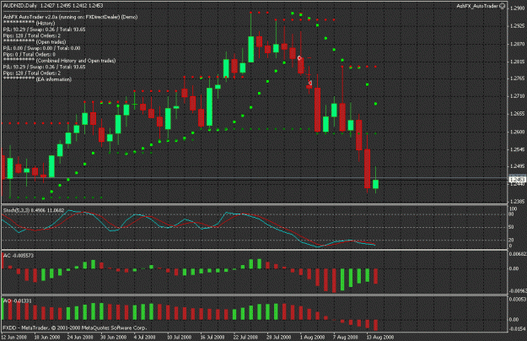
Task: Click the 12 Jun 2008 date label
Action: [x=13, y=338]
